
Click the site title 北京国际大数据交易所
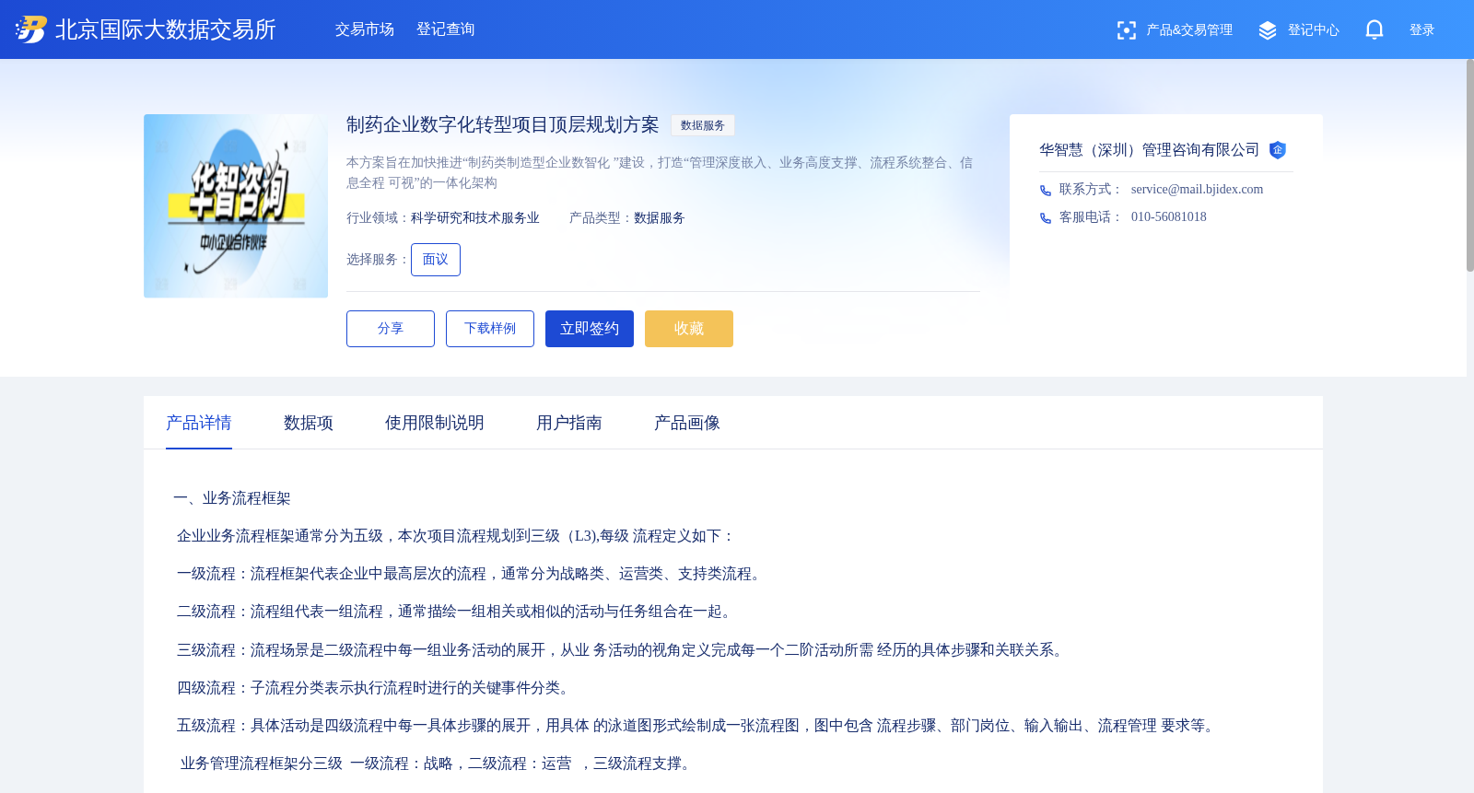(x=166, y=29)
